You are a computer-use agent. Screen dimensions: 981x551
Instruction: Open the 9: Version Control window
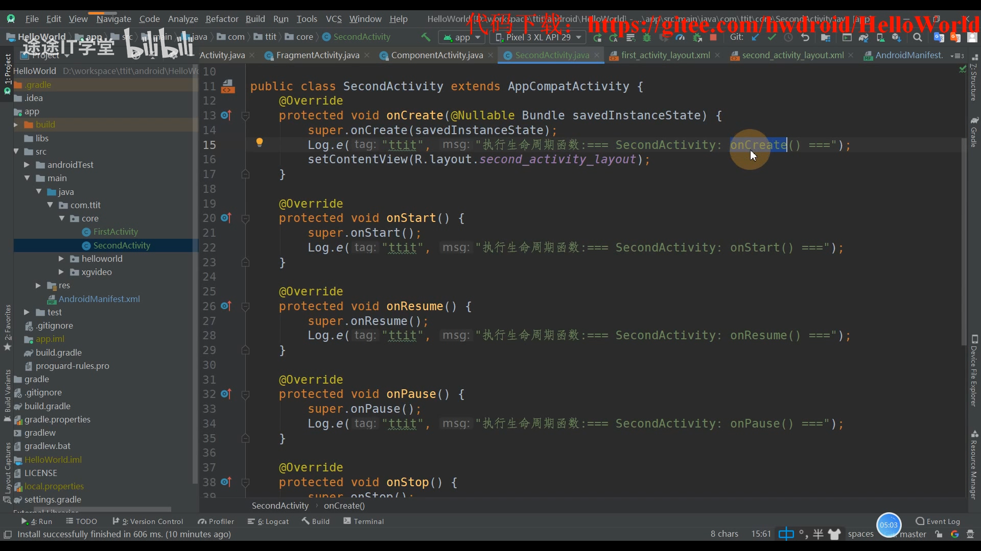[x=148, y=521]
